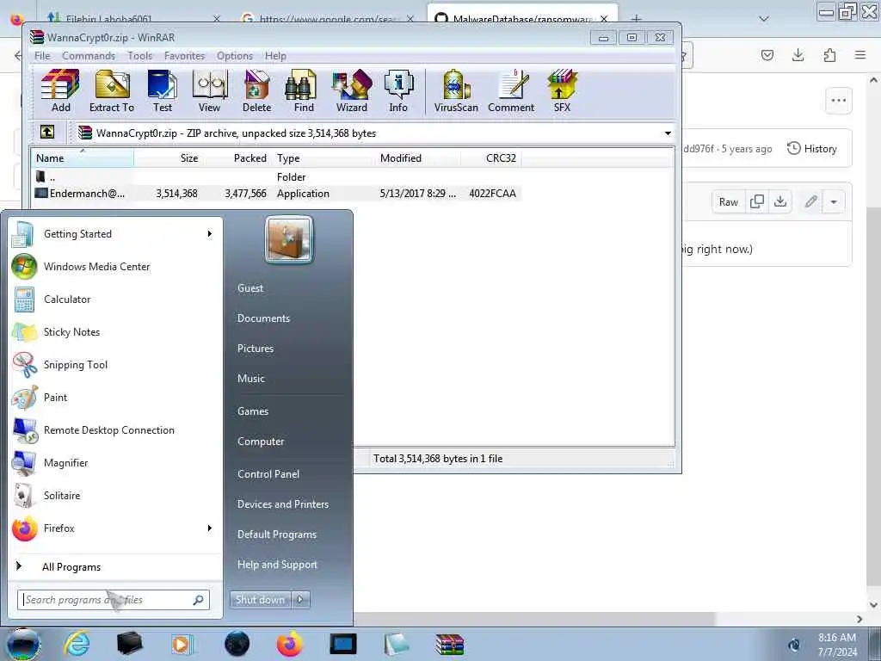Click the SFX toolbar icon
881x661 pixels.
tap(562, 91)
